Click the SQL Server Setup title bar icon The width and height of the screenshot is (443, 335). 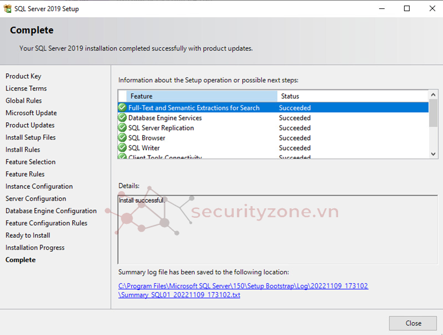click(7, 8)
